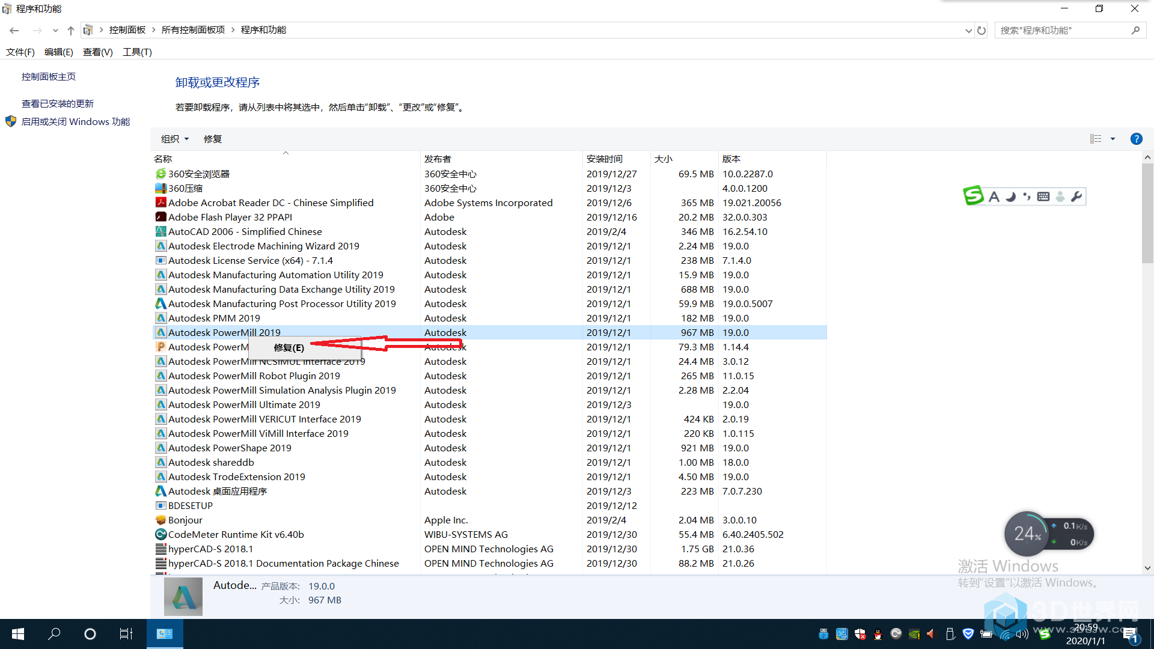The width and height of the screenshot is (1154, 649).
Task: Click the Adobe Acrobat Reader DC icon
Action: point(160,203)
